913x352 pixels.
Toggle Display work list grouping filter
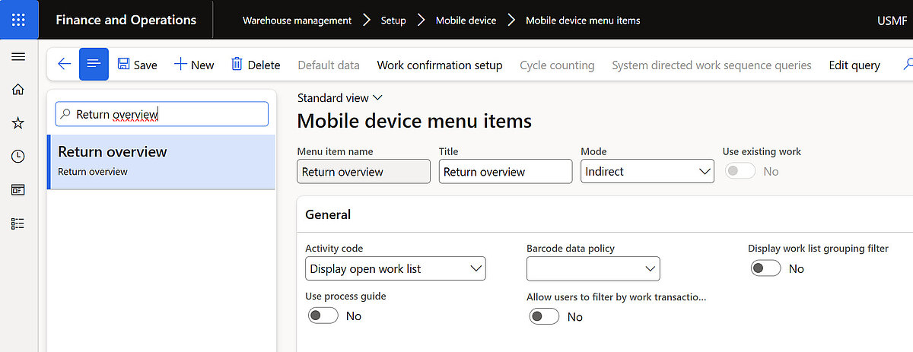765,268
